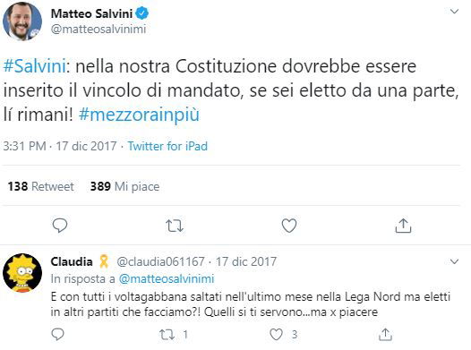View the 389 Mi piace list

[x=124, y=186]
